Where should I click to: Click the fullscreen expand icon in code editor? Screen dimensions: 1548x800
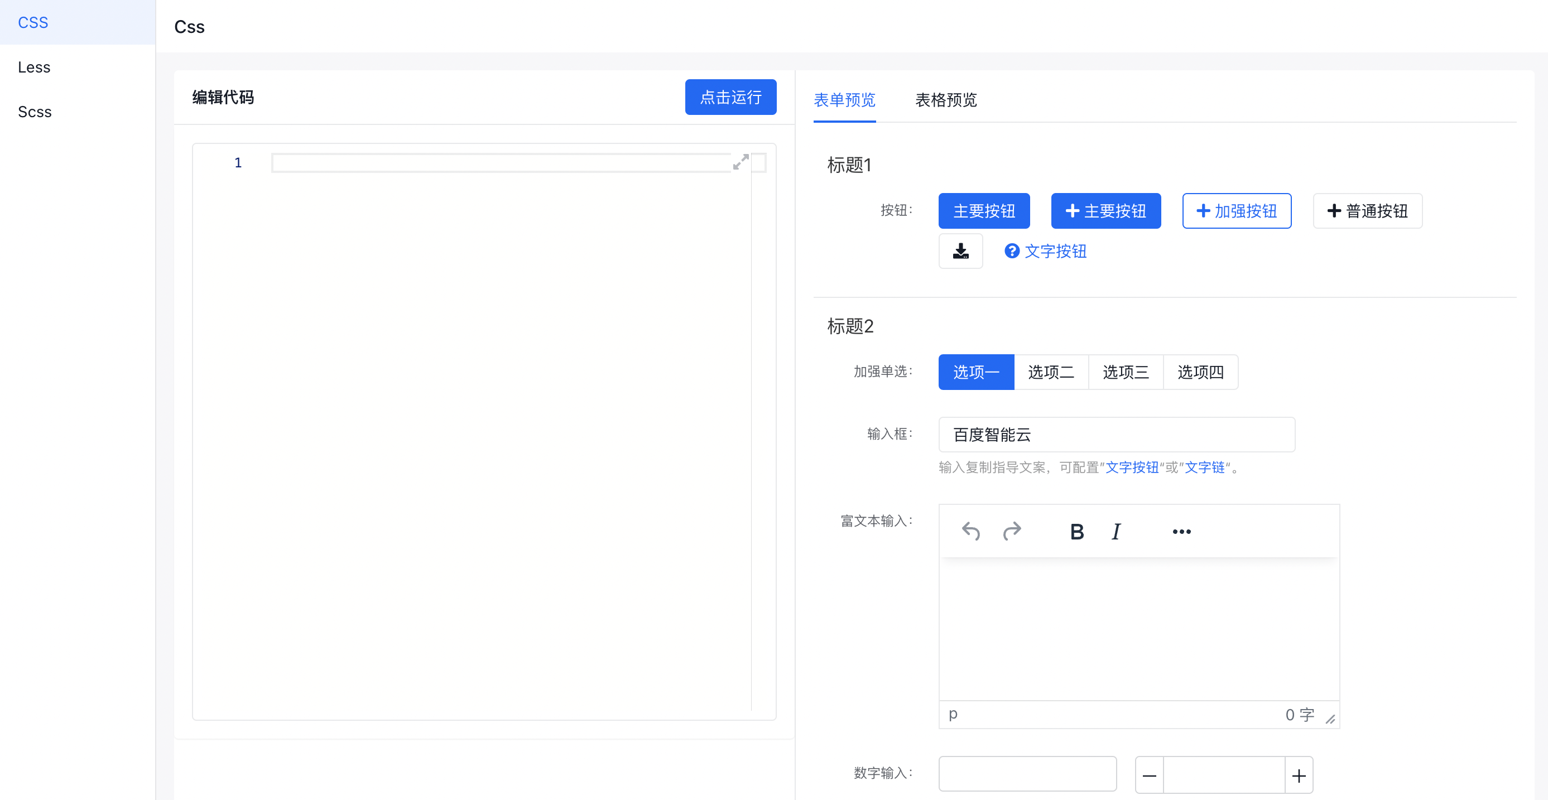tap(741, 162)
